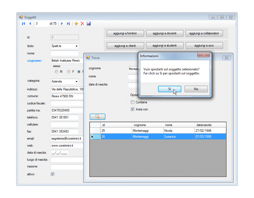
Task: Click the row selector arrow for row 26
Action: [x=95, y=137]
